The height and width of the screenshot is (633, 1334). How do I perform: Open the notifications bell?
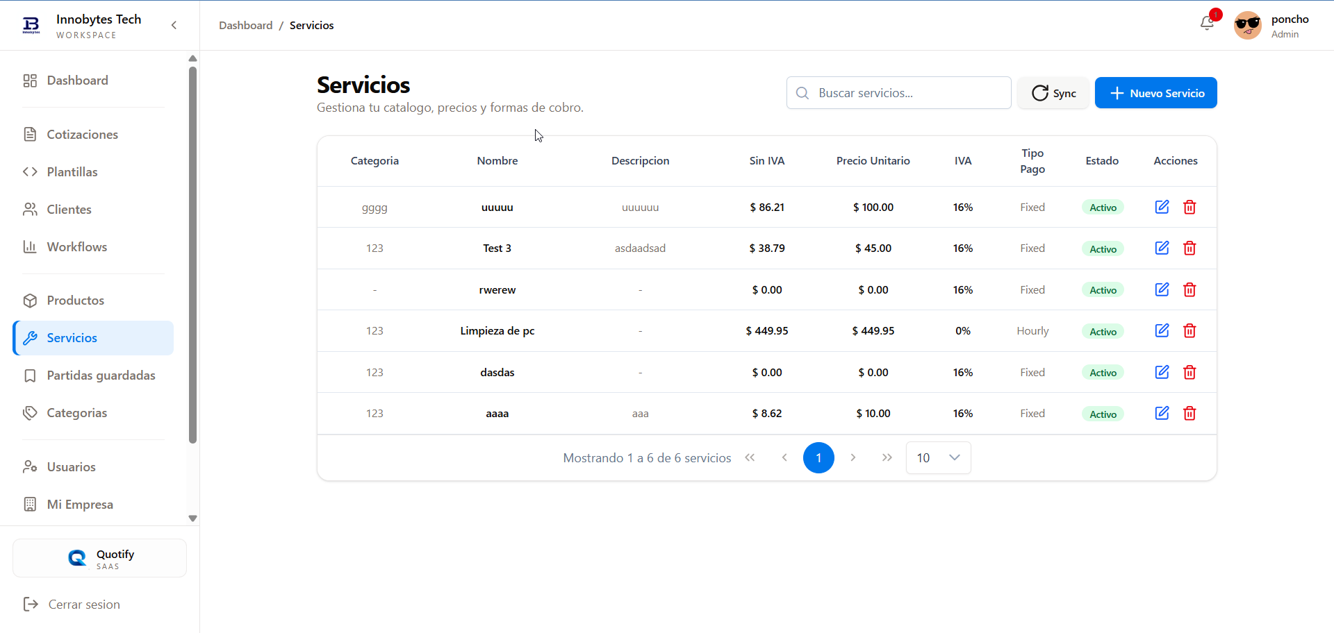(x=1208, y=24)
